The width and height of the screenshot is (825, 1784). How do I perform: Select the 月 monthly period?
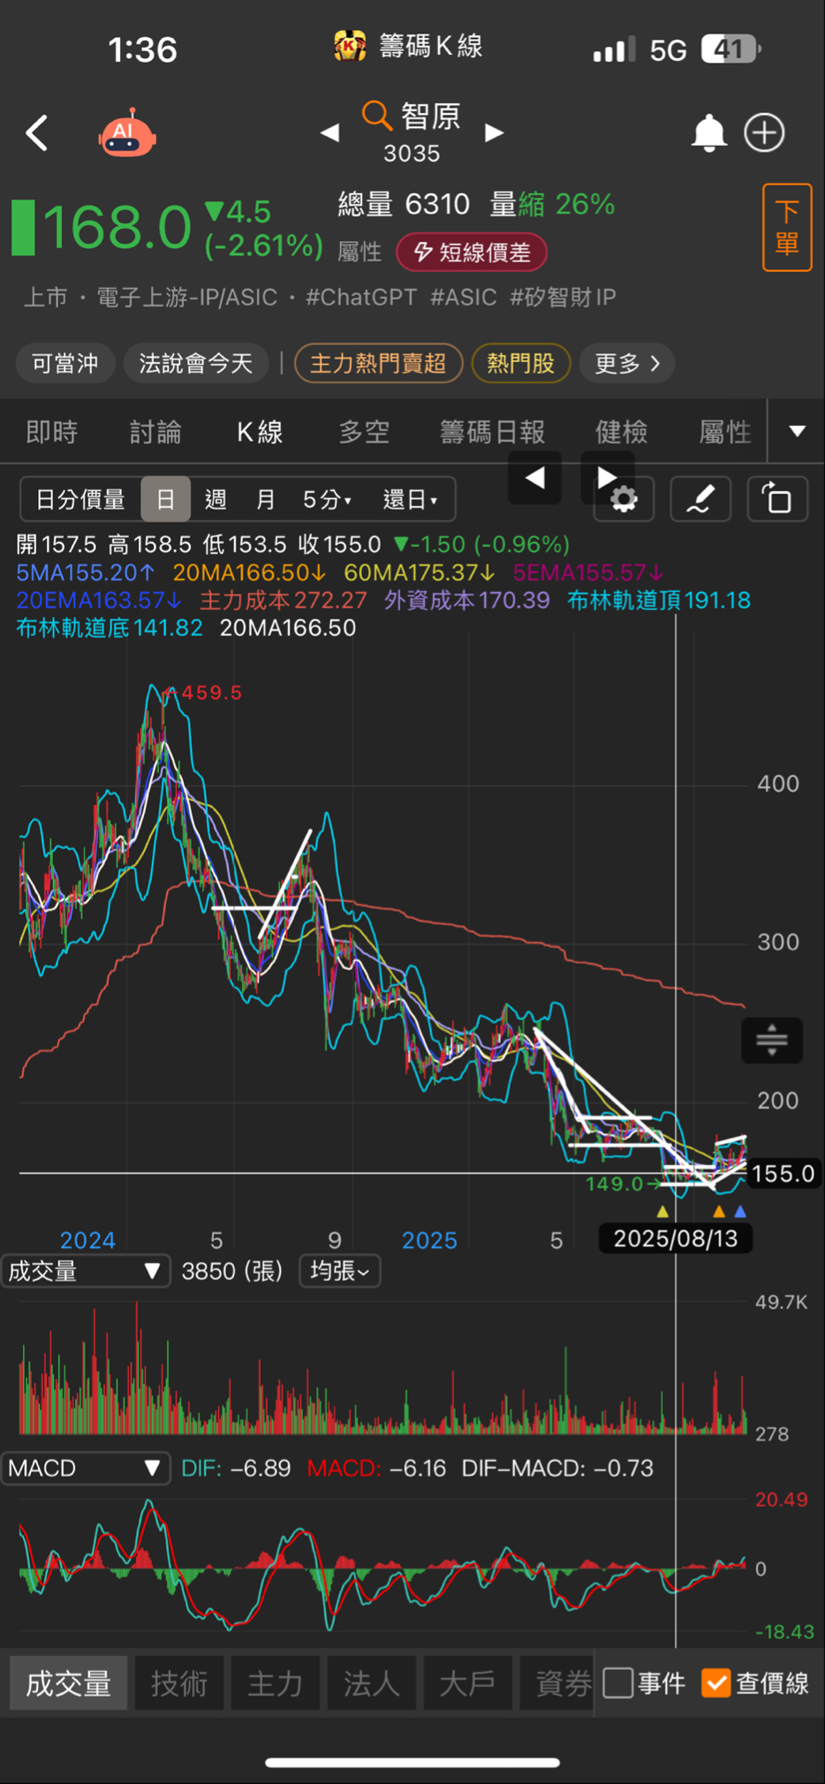tap(265, 500)
